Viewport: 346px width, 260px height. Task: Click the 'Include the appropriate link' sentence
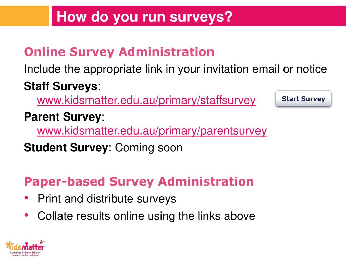click(x=175, y=69)
